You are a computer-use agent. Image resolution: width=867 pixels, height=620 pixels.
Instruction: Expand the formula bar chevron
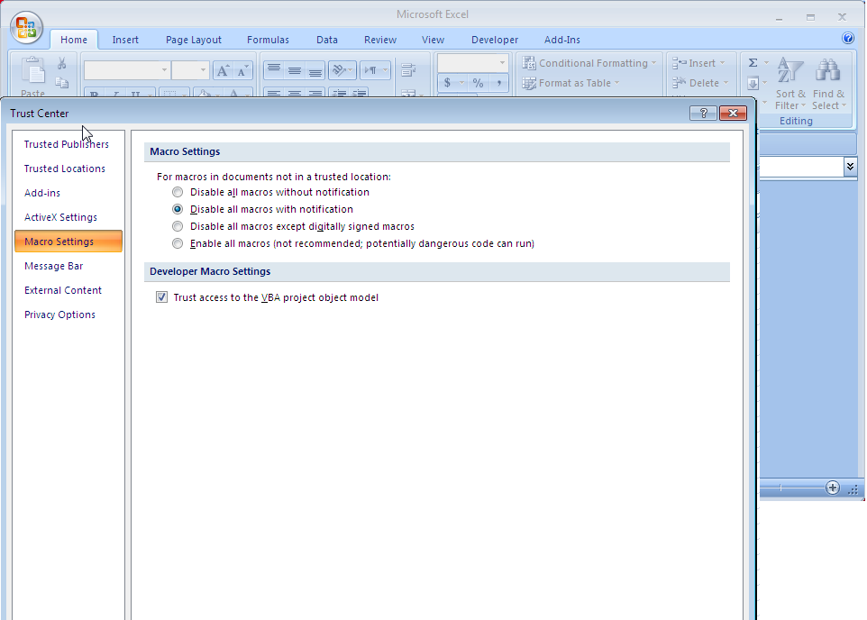point(851,167)
